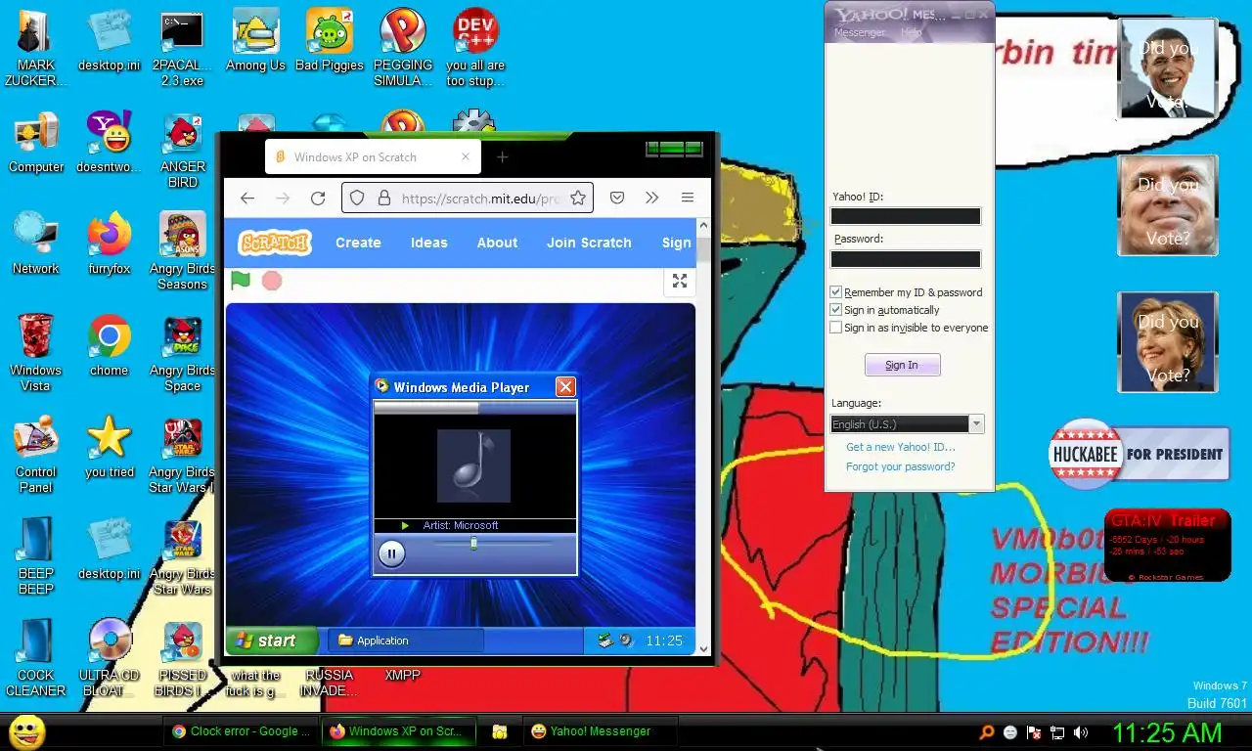The width and height of the screenshot is (1252, 751).
Task: Toggle Remember my ID & password
Action: pos(835,292)
